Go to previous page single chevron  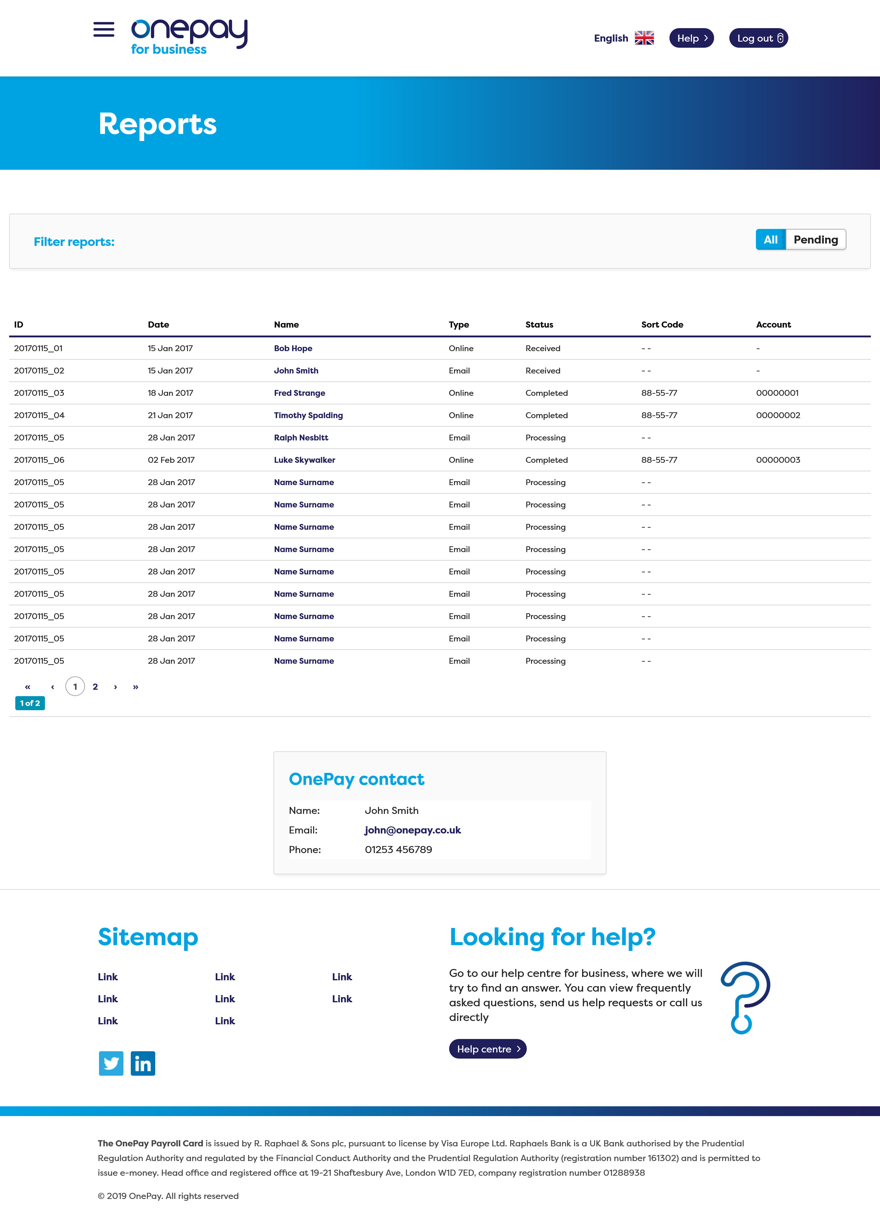click(53, 686)
